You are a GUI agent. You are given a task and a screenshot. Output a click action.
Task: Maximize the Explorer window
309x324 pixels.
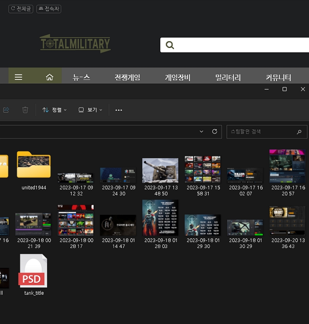click(x=285, y=89)
